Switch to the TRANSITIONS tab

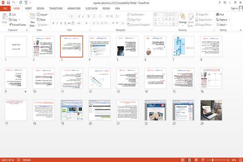pyautogui.click(x=56, y=9)
